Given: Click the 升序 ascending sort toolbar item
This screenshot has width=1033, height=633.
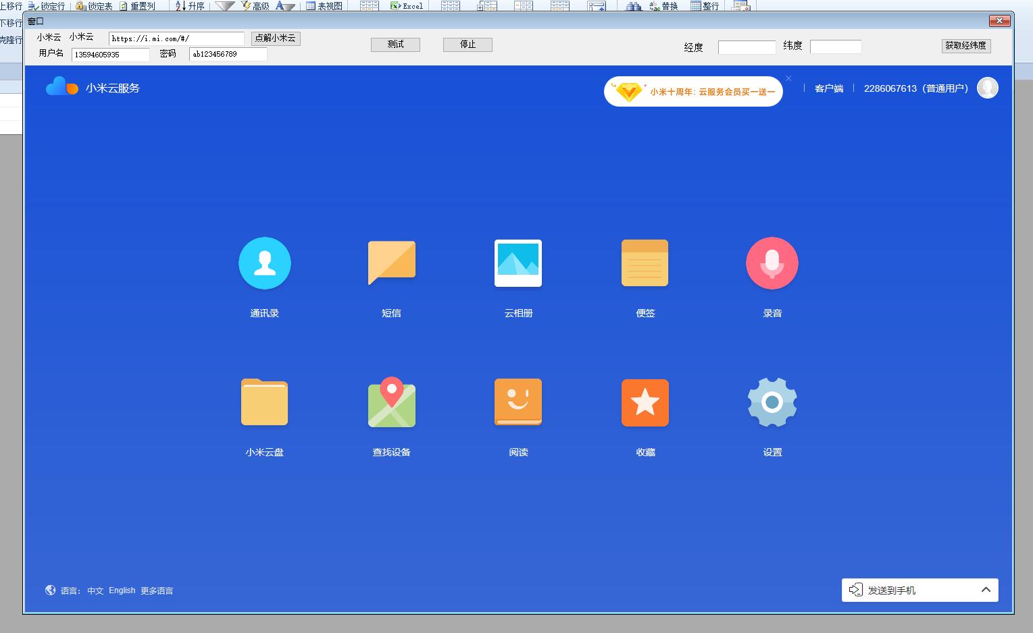Looking at the screenshot, I should pyautogui.click(x=190, y=5).
